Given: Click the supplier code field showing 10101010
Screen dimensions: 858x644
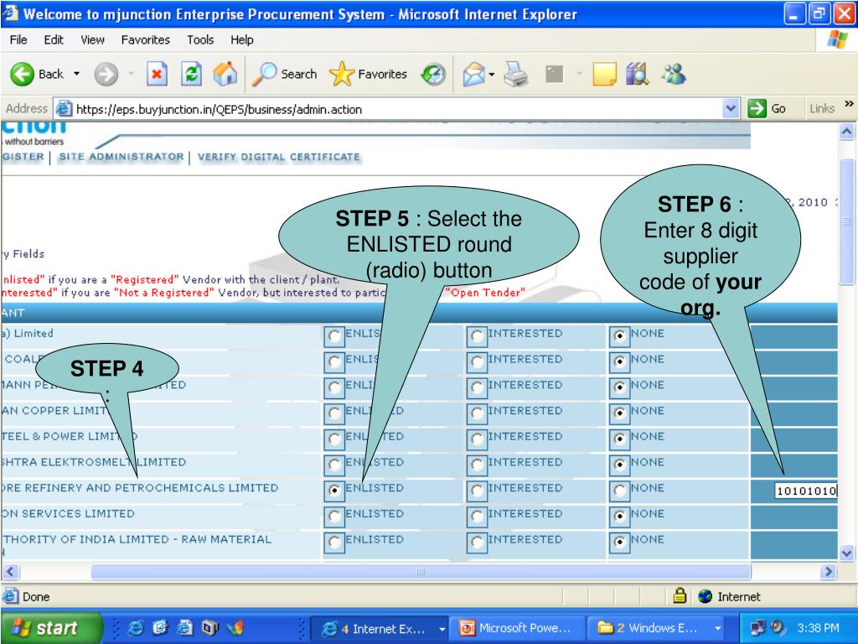Looking at the screenshot, I should pos(805,491).
